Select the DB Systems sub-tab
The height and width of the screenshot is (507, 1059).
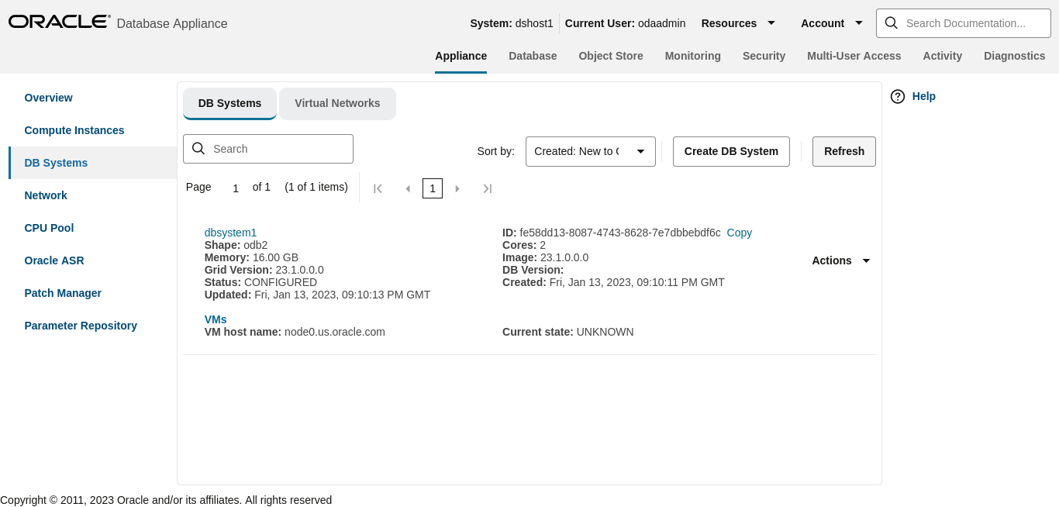pyautogui.click(x=229, y=103)
